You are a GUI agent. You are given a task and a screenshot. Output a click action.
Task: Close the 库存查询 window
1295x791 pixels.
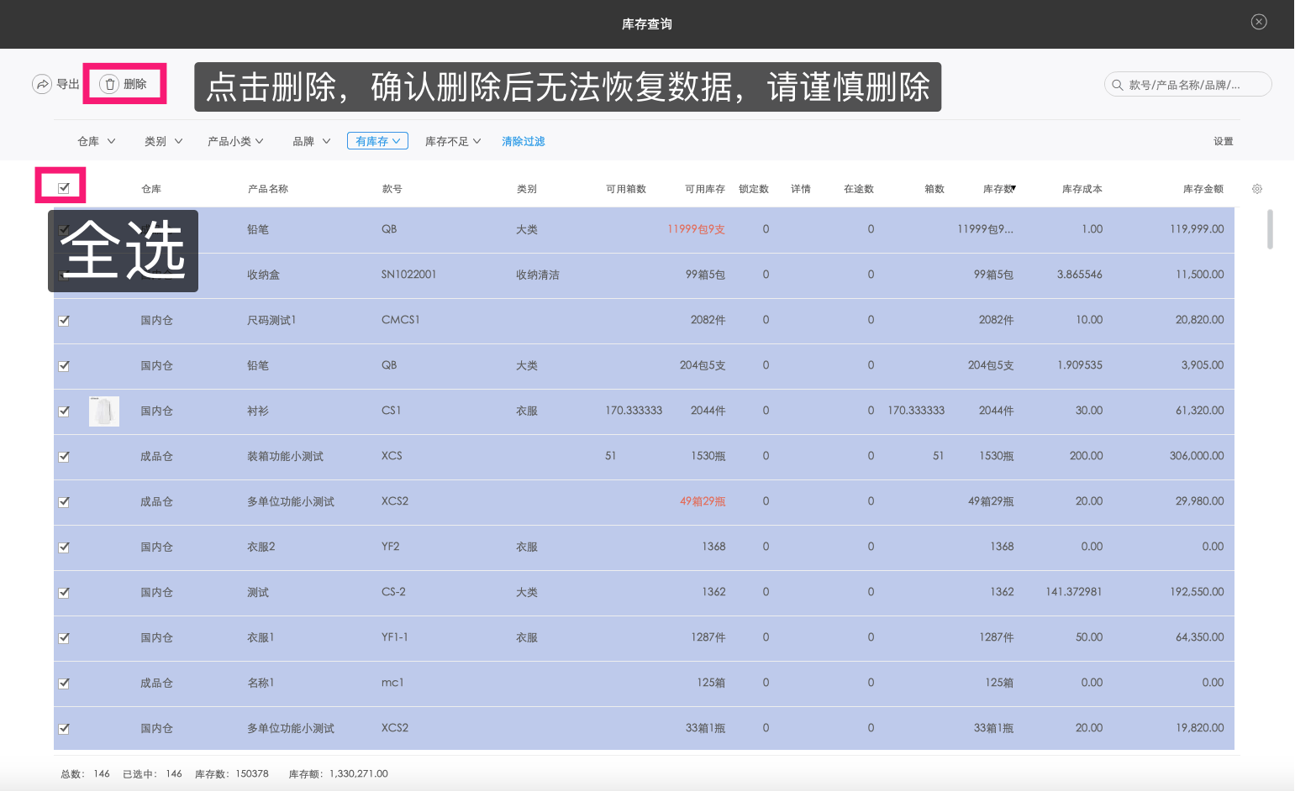point(1258,21)
